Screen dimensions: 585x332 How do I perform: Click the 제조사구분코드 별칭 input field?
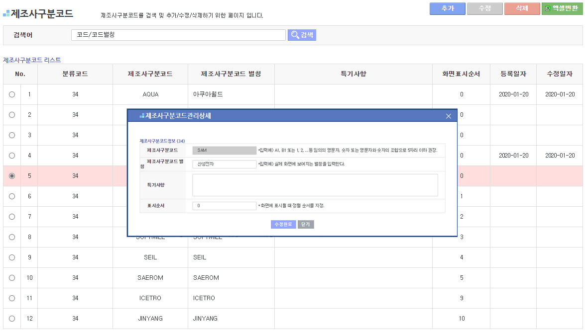click(225, 164)
